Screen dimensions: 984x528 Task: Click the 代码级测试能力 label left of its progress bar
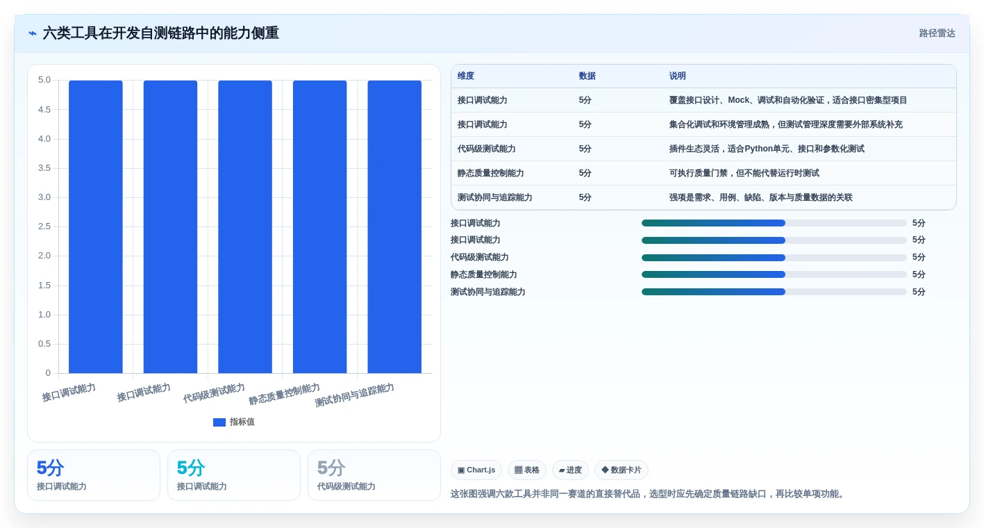pos(480,258)
